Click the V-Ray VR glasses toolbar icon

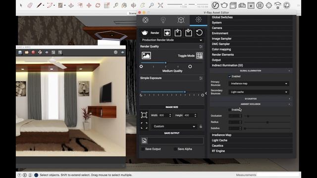click(242, 5)
